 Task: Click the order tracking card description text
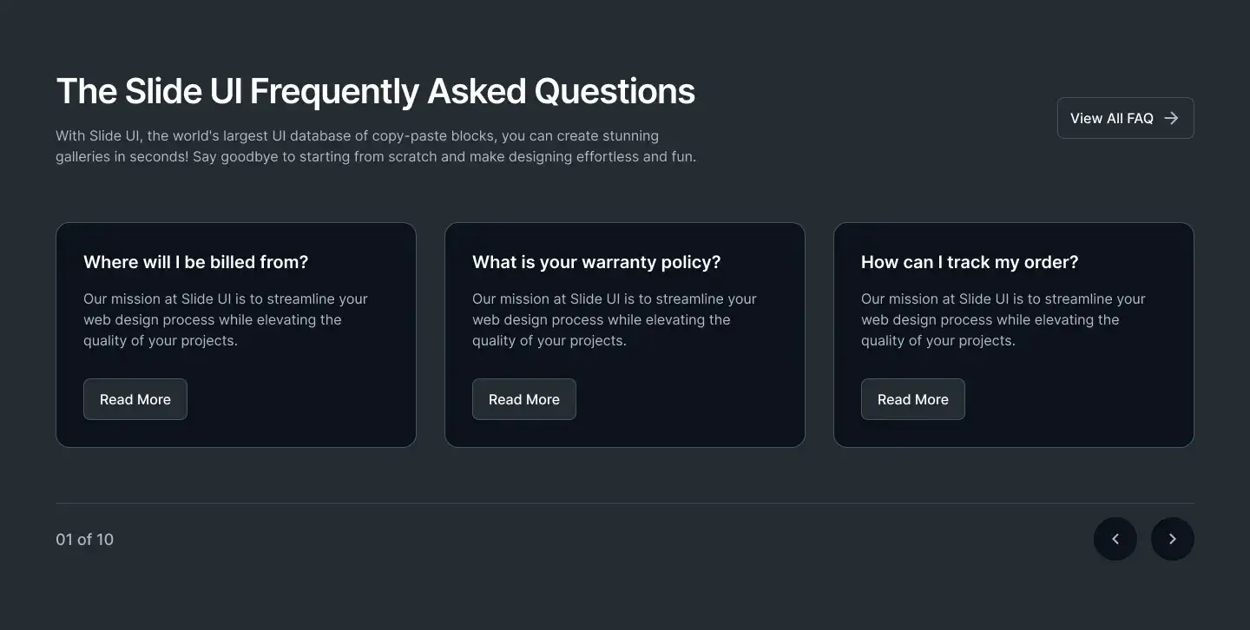point(1003,319)
